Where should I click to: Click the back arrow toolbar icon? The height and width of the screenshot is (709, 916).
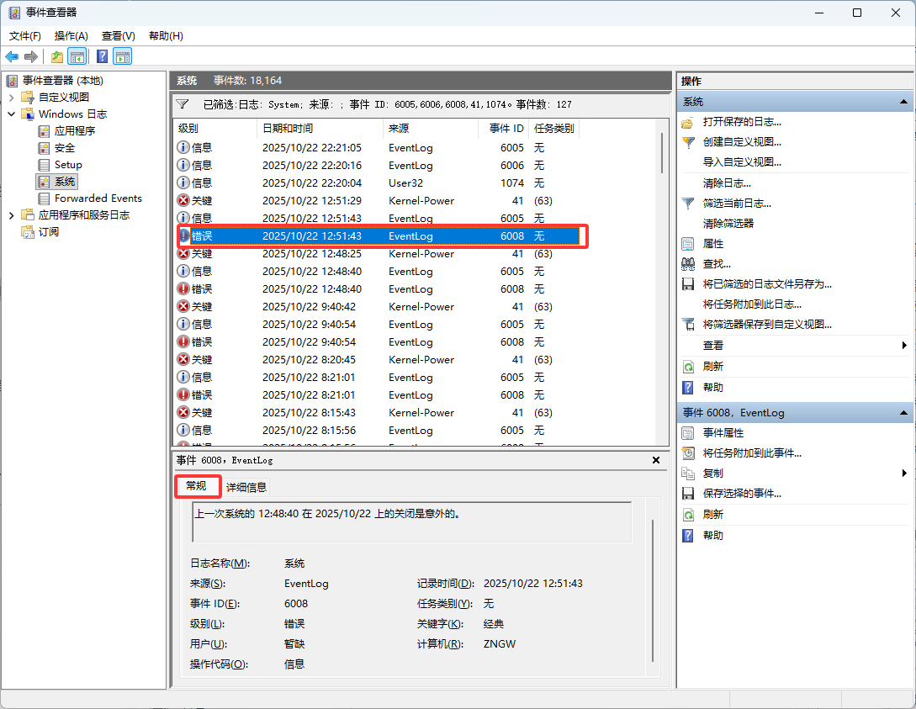click(12, 56)
